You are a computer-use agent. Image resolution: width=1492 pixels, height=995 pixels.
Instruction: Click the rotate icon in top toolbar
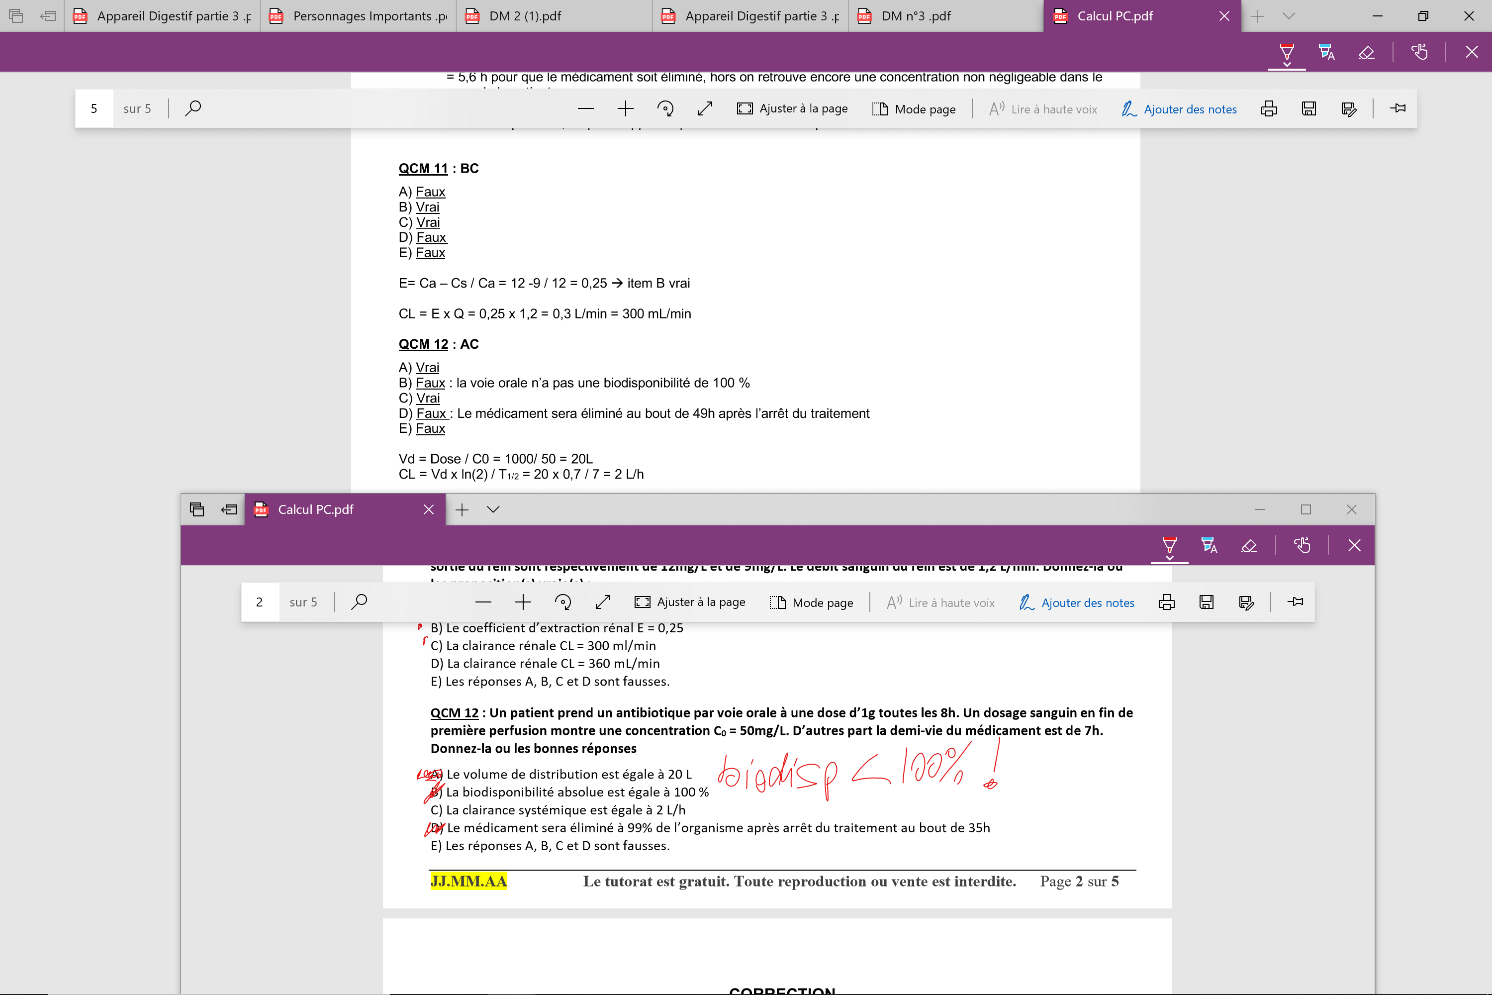(x=665, y=108)
